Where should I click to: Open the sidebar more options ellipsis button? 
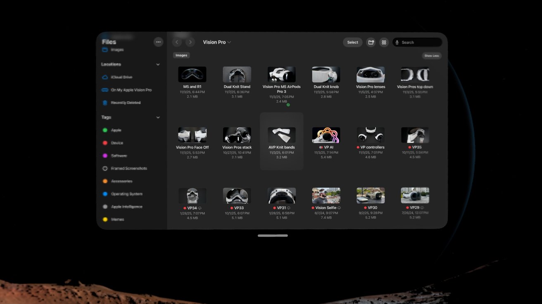pos(158,42)
